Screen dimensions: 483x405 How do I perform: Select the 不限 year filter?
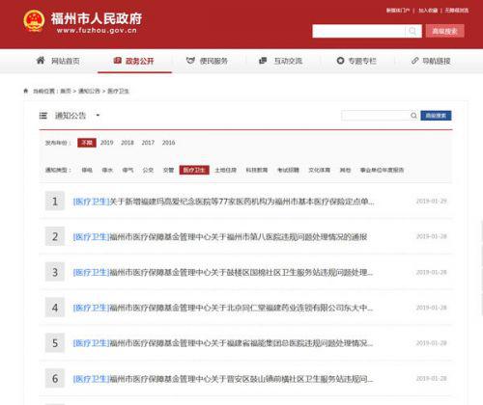tap(87, 143)
